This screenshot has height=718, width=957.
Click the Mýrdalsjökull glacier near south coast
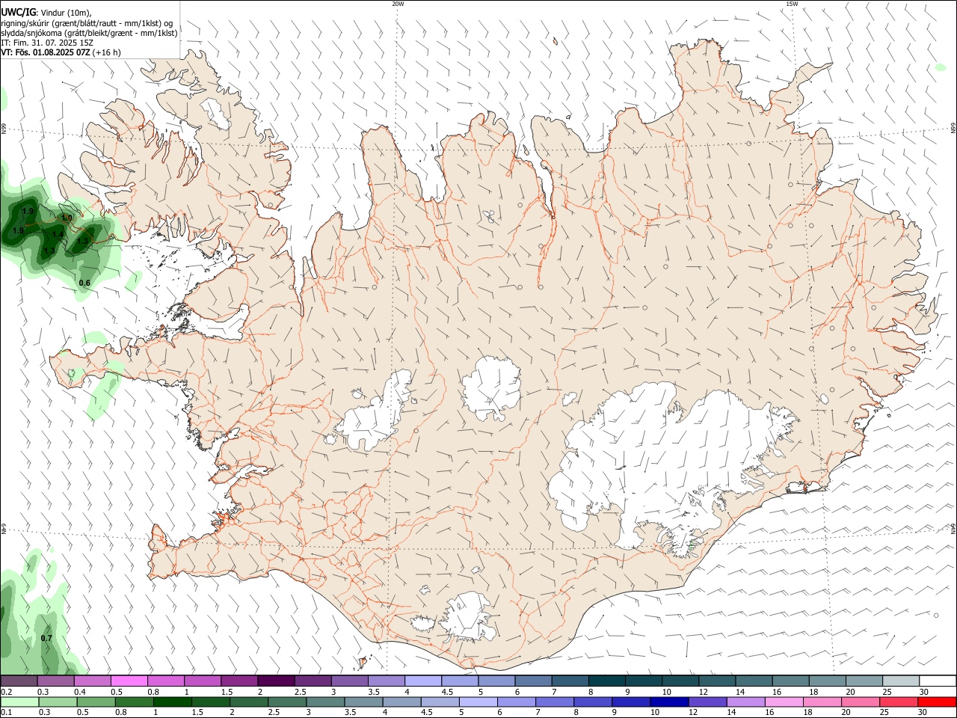467,617
